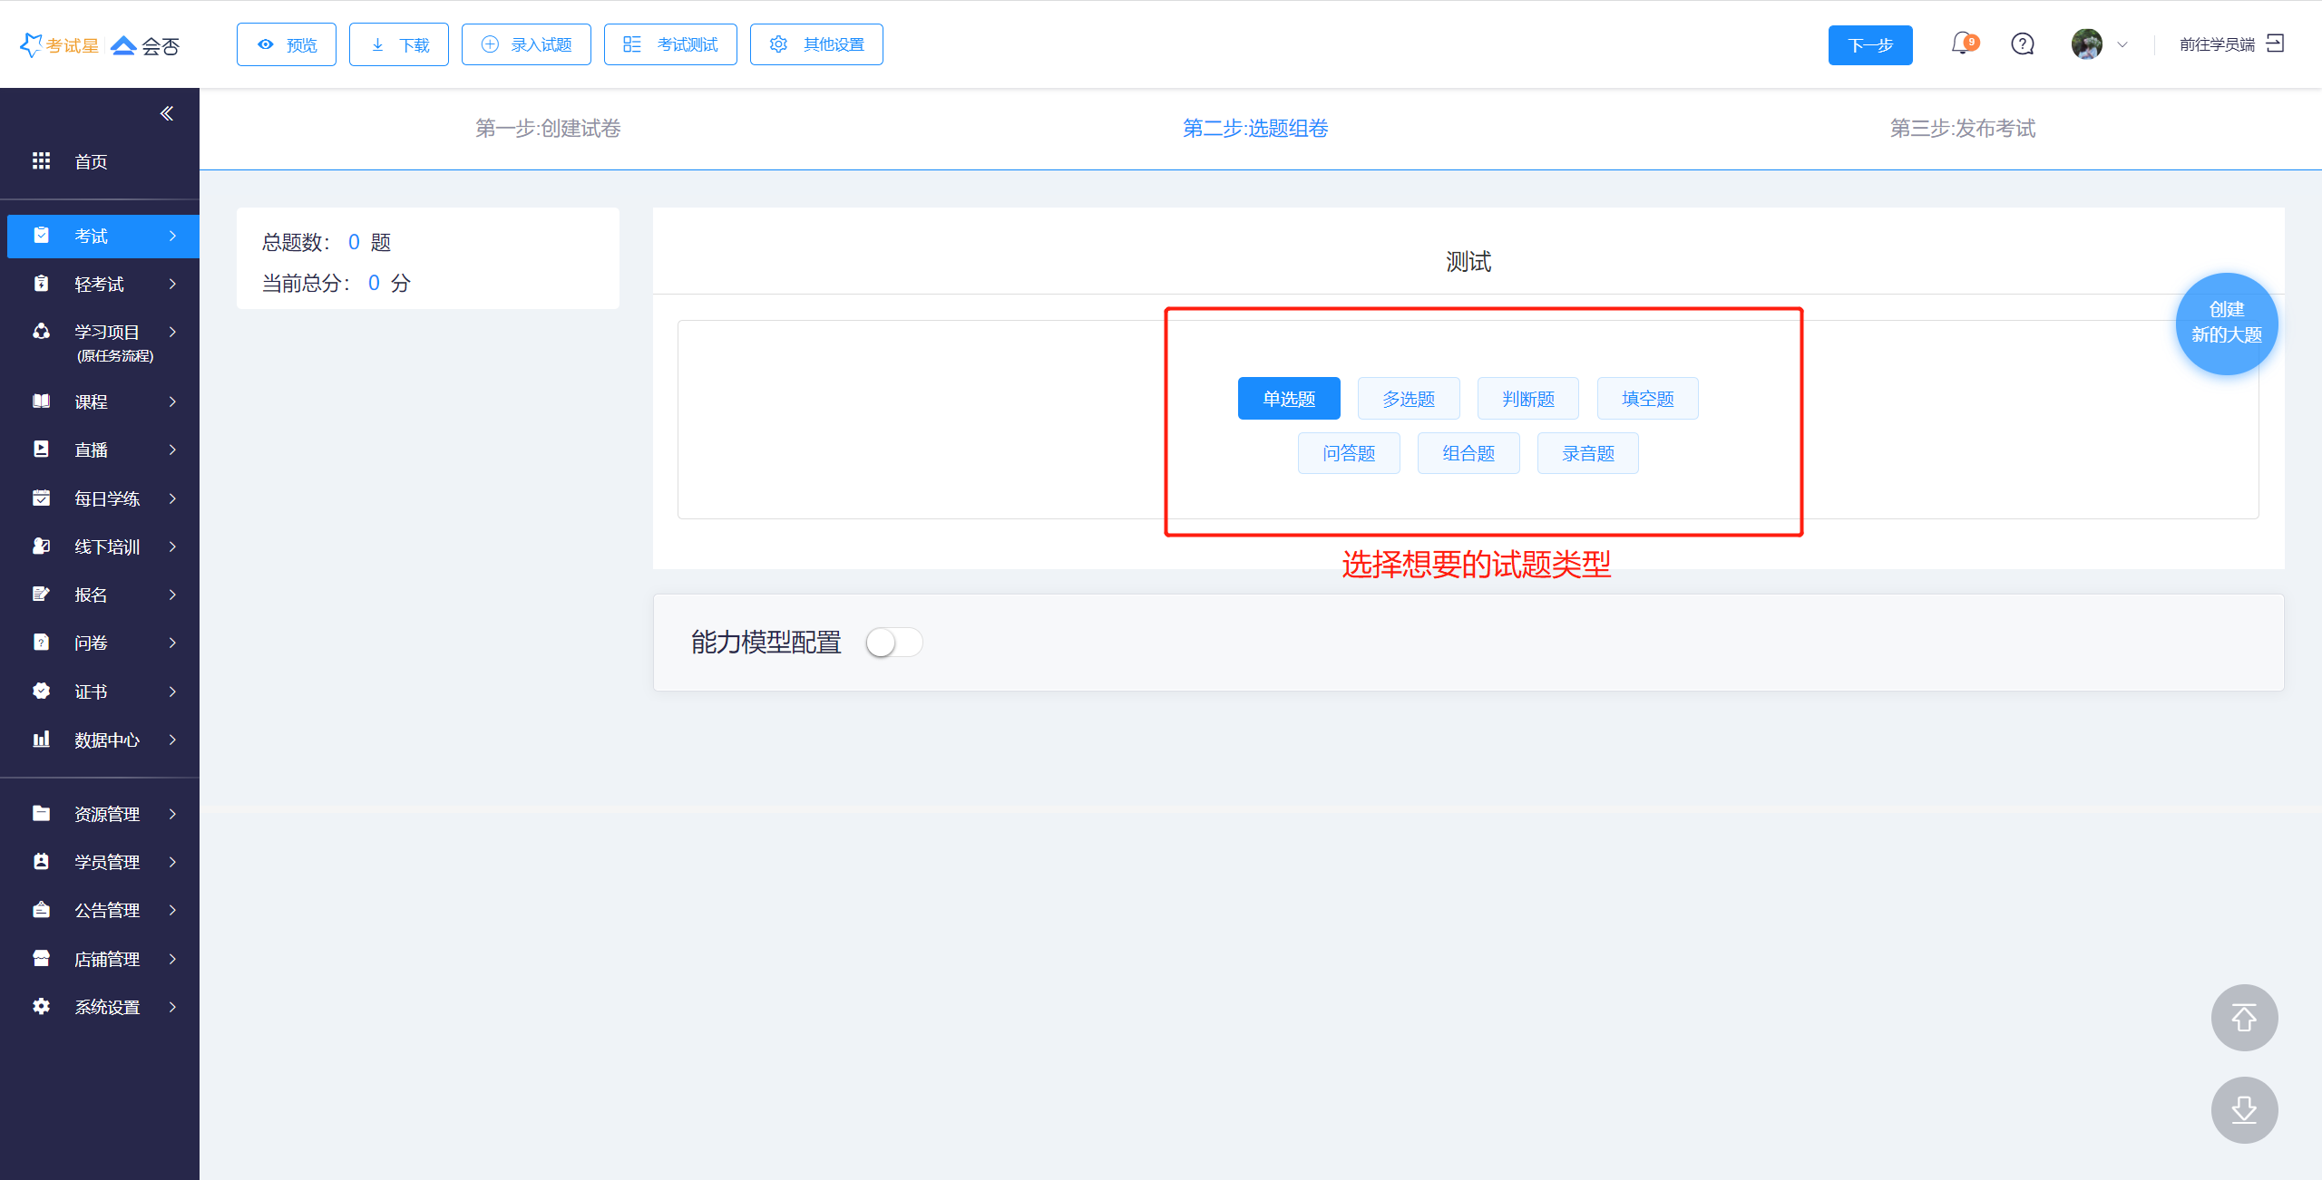This screenshot has width=2322, height=1180.
Task: Open 其他设置 from the toolbar
Action: (816, 44)
